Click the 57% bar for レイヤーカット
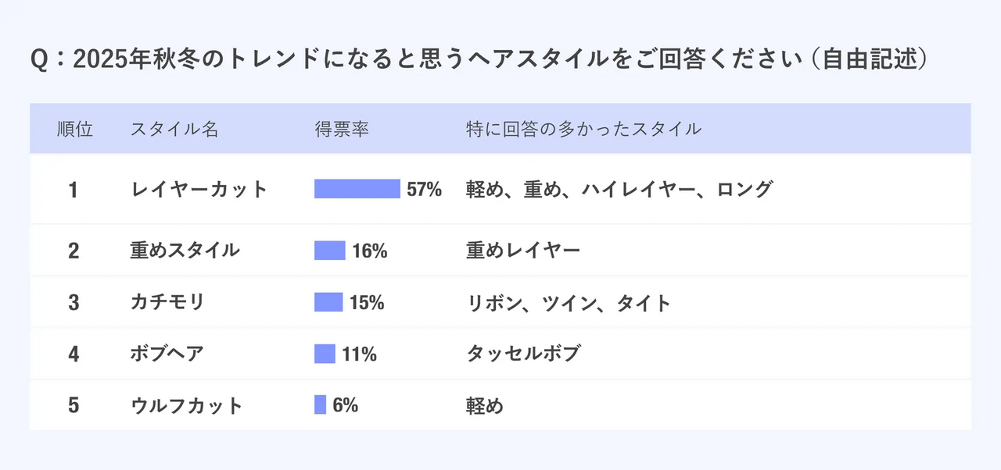 (357, 189)
